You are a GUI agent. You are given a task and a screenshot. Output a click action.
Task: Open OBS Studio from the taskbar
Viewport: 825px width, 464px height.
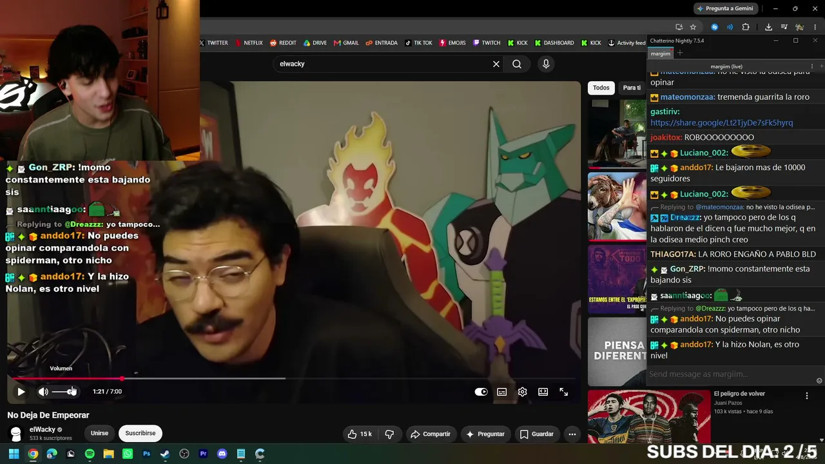(x=184, y=454)
